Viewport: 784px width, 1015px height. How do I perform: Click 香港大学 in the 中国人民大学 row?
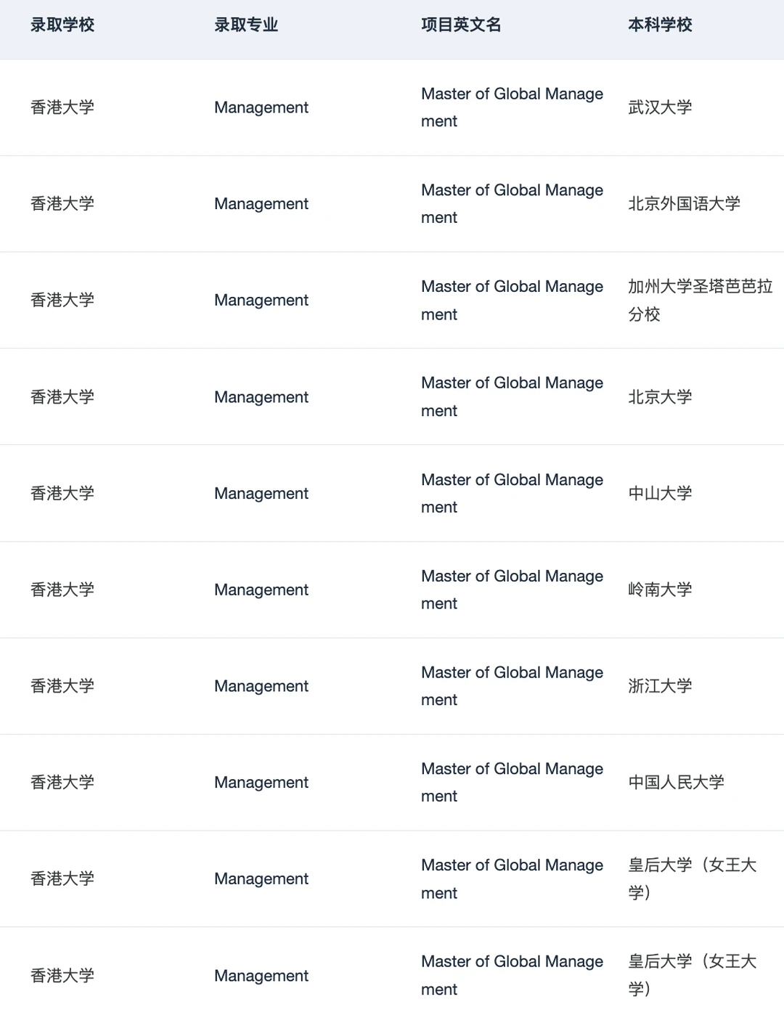[x=62, y=783]
